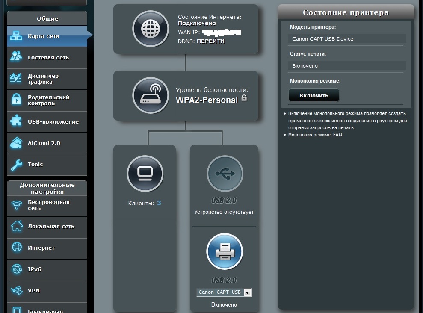Click the Canon CAPT USB Device model field

[x=346, y=39]
